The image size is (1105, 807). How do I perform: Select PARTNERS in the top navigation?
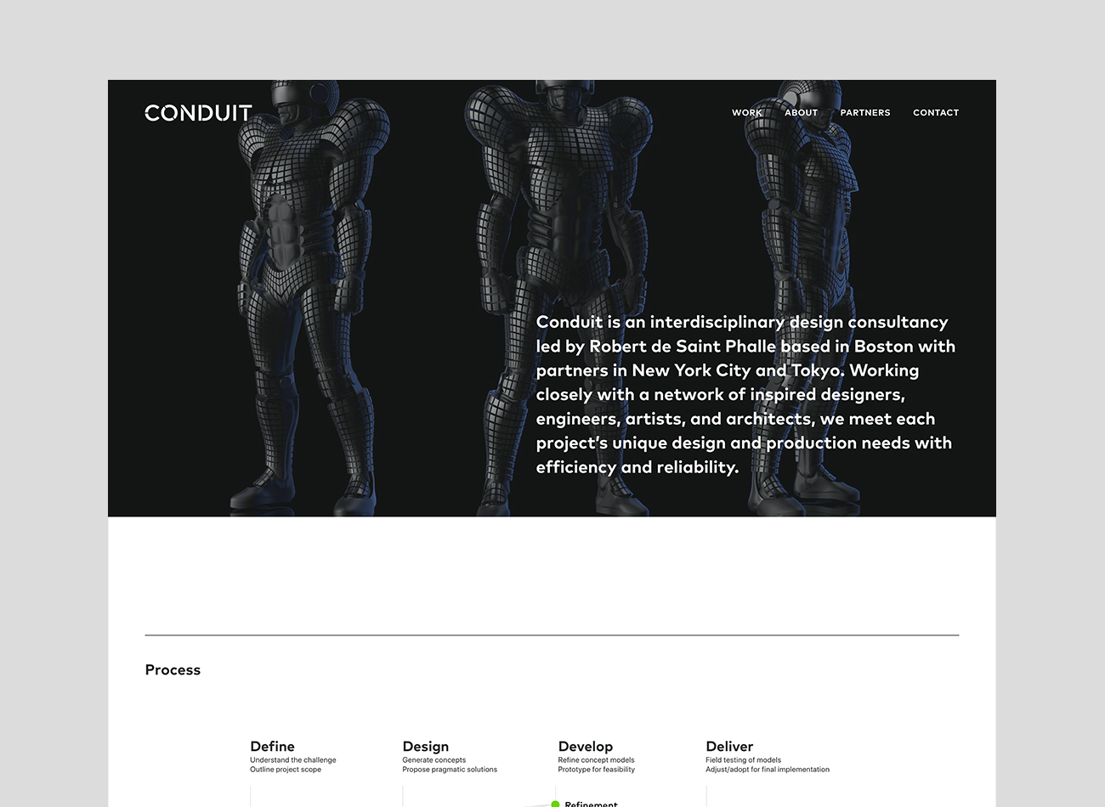click(x=864, y=113)
